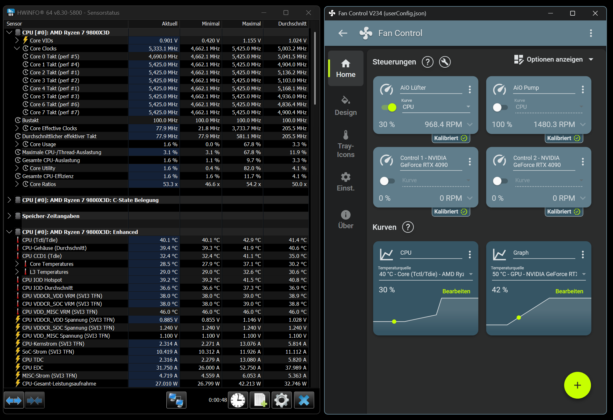Open the Optionen anzeigen dropdown
The height and width of the screenshot is (420, 613).
tap(554, 59)
